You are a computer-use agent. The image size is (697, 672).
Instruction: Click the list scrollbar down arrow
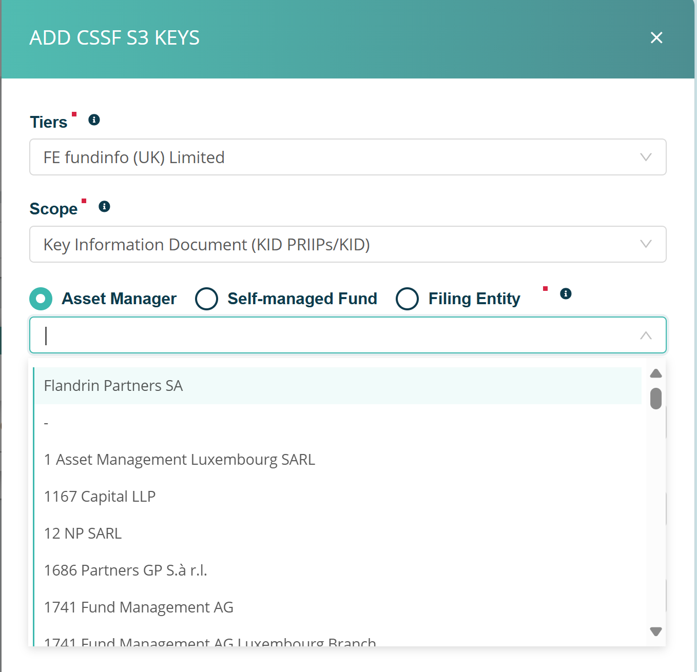point(656,631)
